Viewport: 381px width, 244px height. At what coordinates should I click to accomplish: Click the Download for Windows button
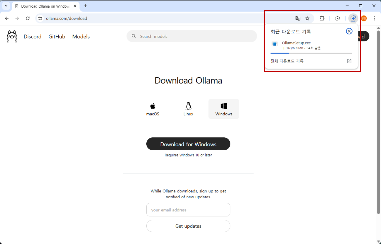188,144
